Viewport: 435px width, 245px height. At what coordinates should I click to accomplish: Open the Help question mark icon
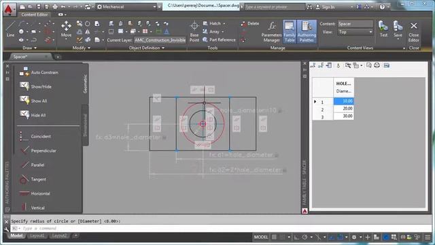coord(382,7)
